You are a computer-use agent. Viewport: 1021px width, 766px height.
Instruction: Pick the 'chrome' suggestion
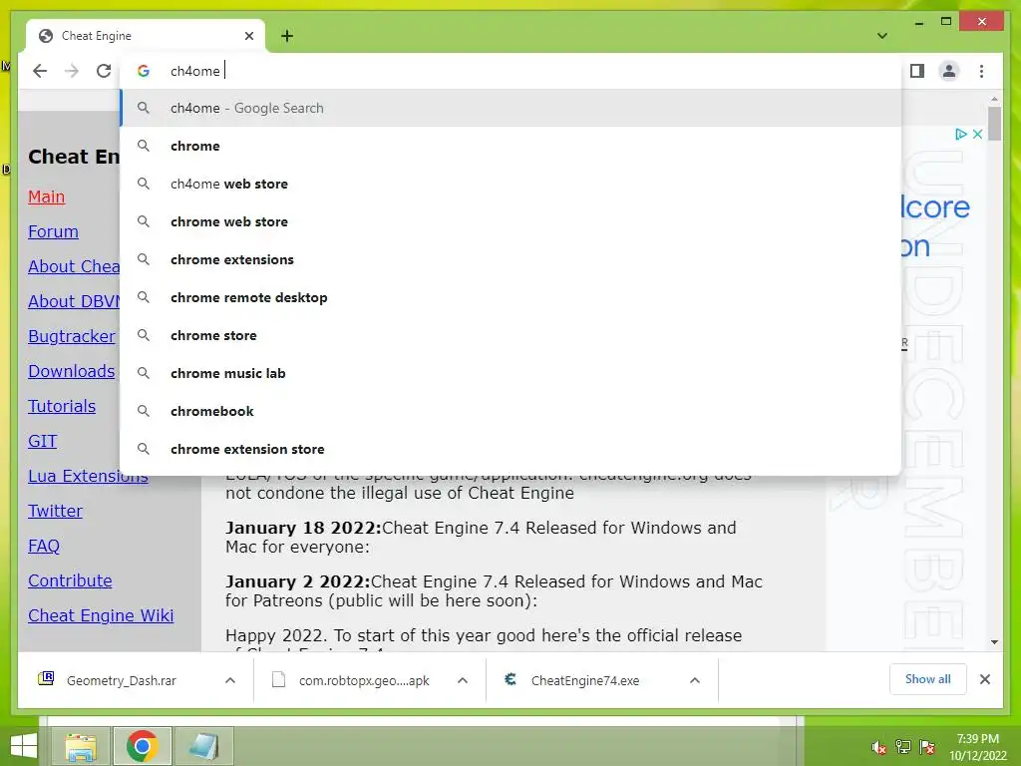click(x=511, y=146)
